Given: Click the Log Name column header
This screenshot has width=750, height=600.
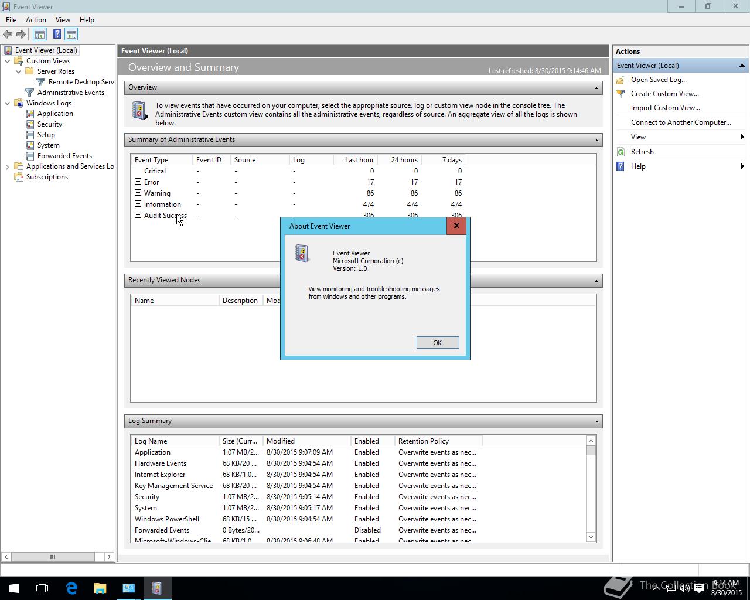Looking at the screenshot, I should (175, 441).
